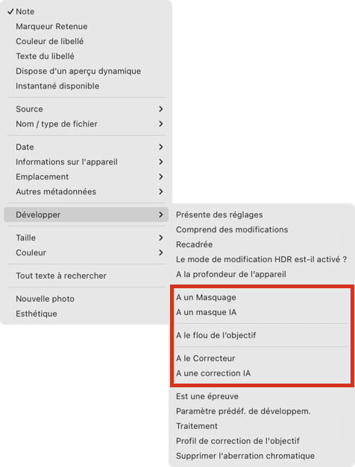355x467 pixels.
Task: Choose Présente des réglages filter
Action: pos(262,215)
